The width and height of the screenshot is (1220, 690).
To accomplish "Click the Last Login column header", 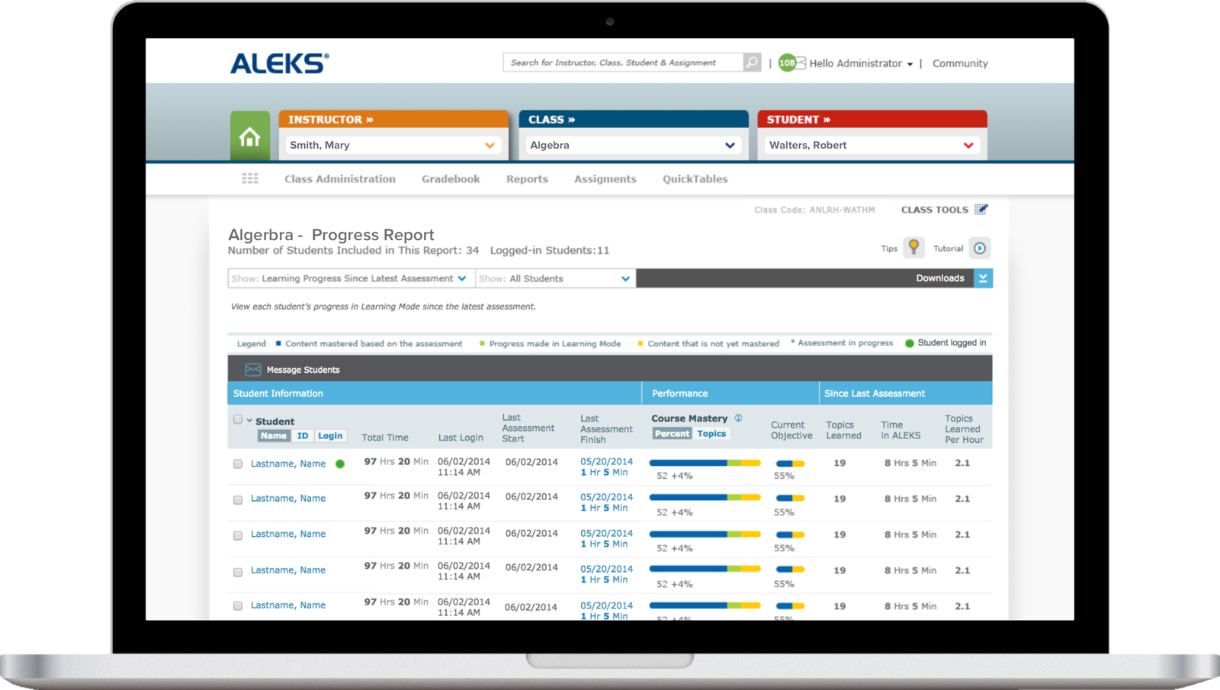I will 461,438.
